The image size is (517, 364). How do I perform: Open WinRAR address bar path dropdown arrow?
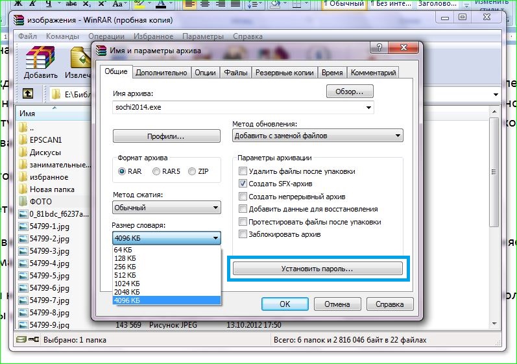pos(496,95)
